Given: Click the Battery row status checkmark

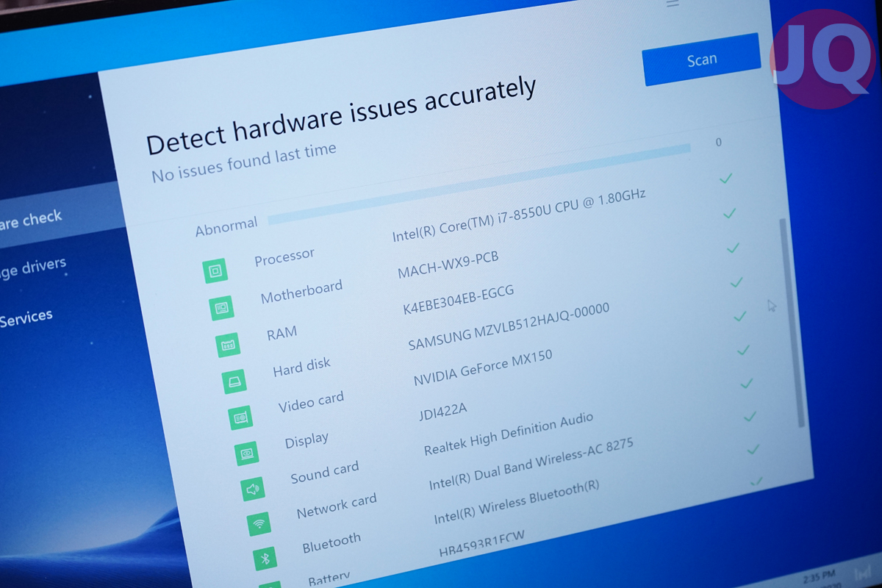Looking at the screenshot, I should 756,481.
